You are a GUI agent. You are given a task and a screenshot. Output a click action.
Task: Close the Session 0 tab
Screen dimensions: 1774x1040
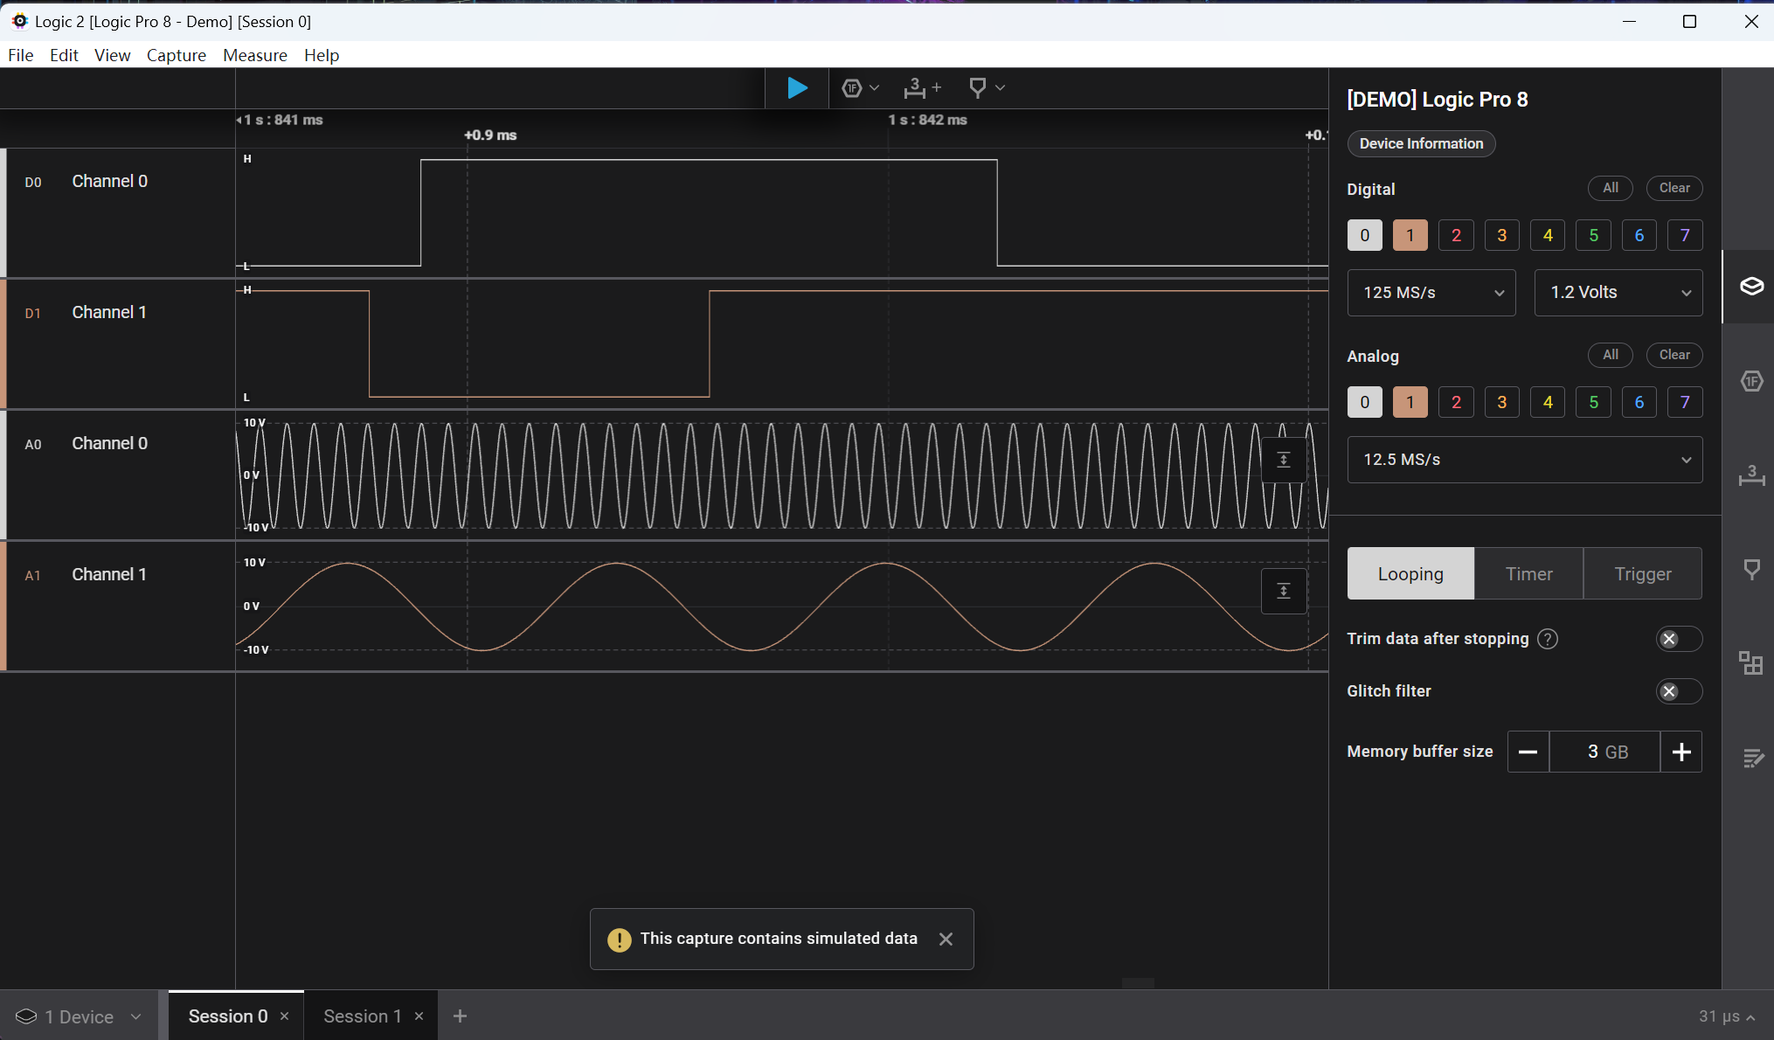click(x=284, y=1016)
